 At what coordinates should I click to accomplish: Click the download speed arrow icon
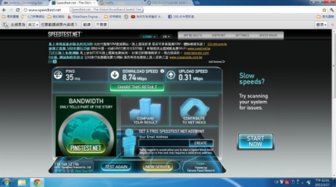coord(115,75)
